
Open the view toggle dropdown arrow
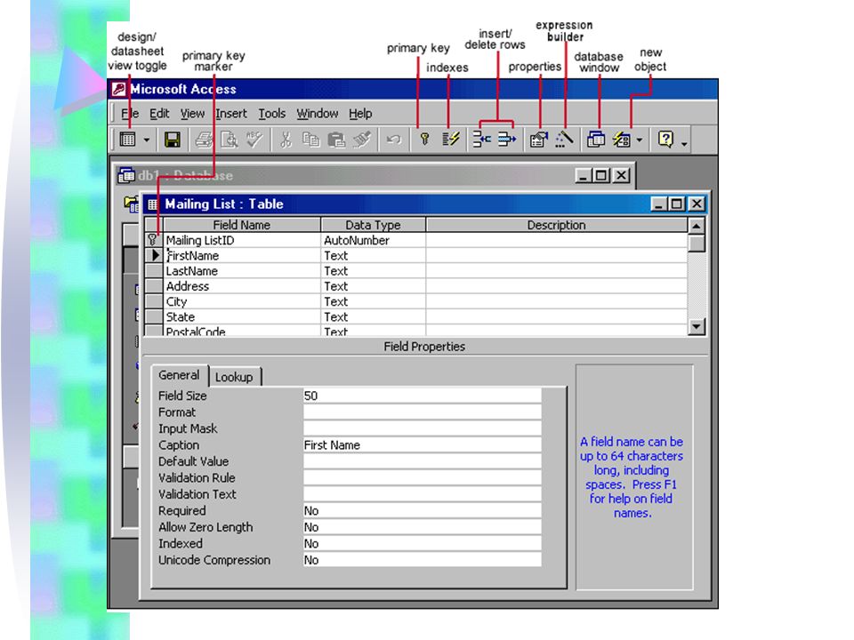click(147, 140)
